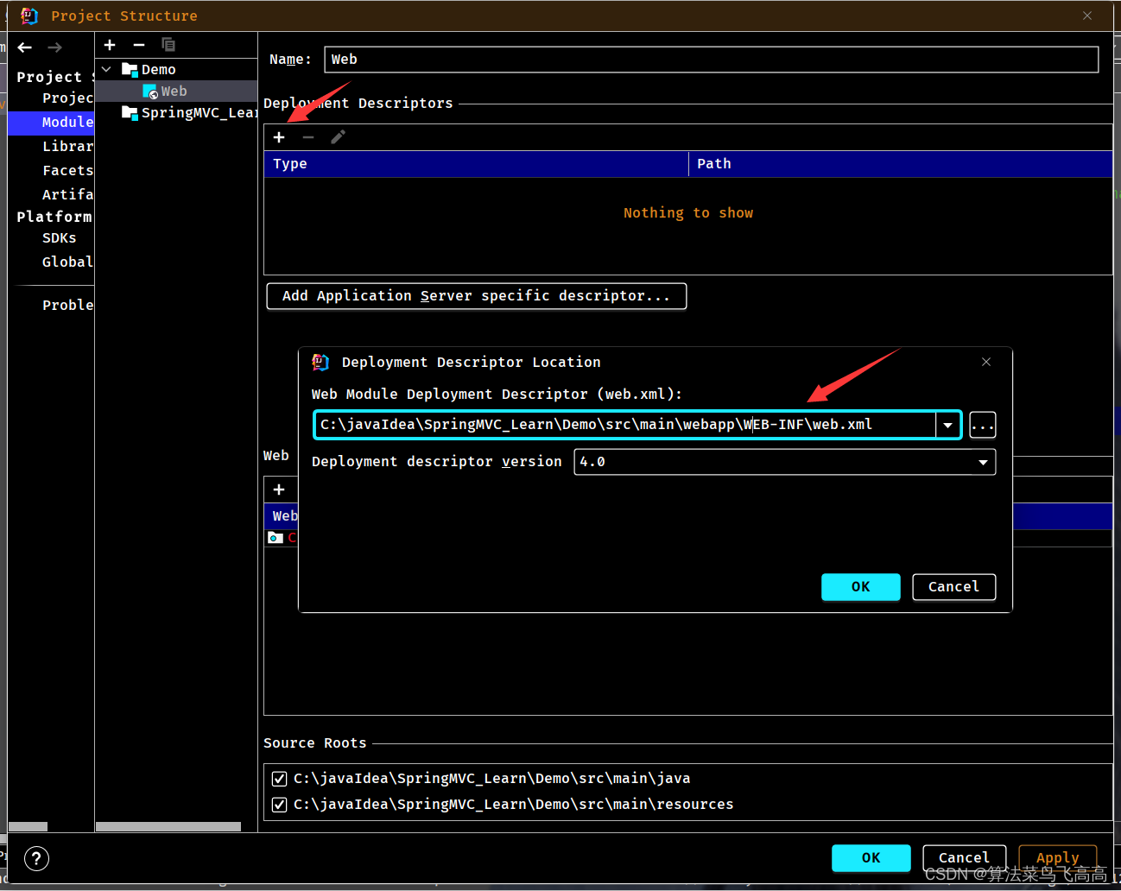Click the back navigation arrow
The height and width of the screenshot is (891, 1121).
click(25, 47)
